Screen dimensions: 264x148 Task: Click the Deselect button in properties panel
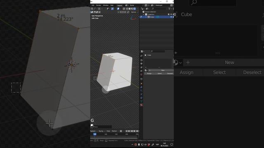[170, 74]
